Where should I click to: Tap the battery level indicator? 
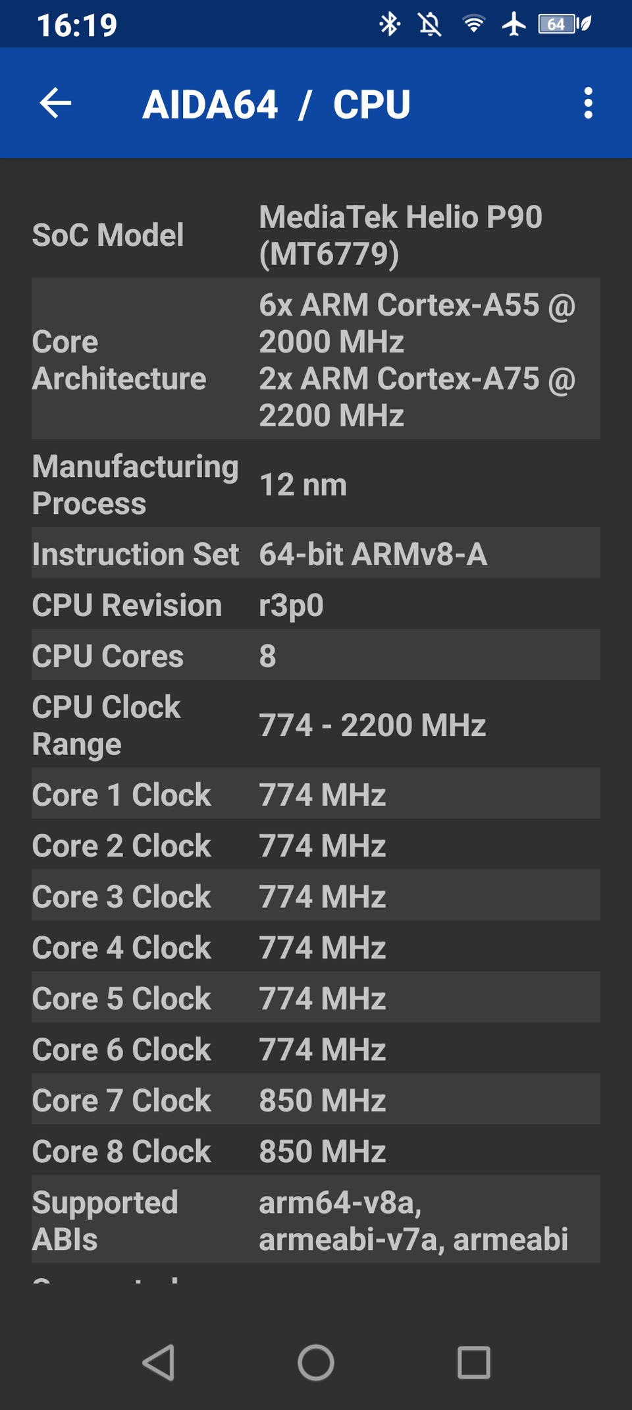tap(564, 24)
